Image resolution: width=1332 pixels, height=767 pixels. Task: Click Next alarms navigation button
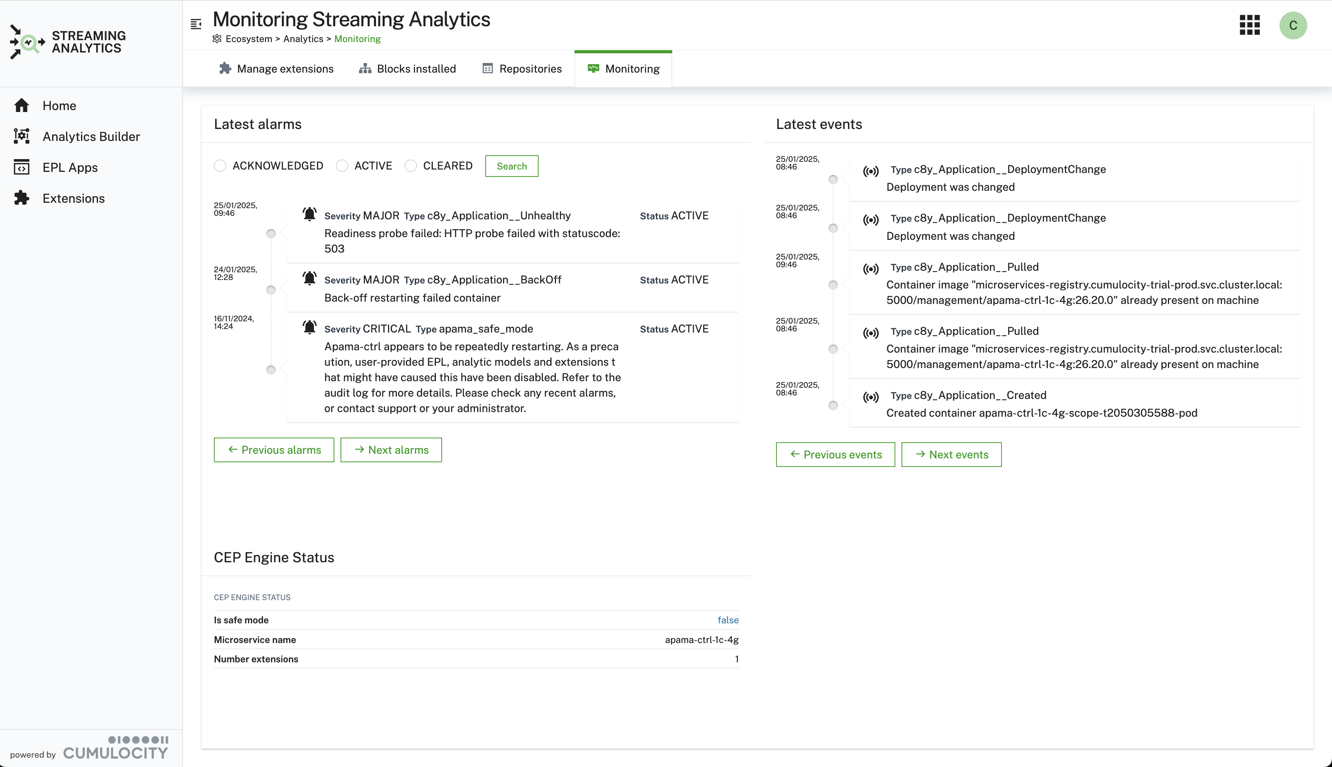coord(391,450)
